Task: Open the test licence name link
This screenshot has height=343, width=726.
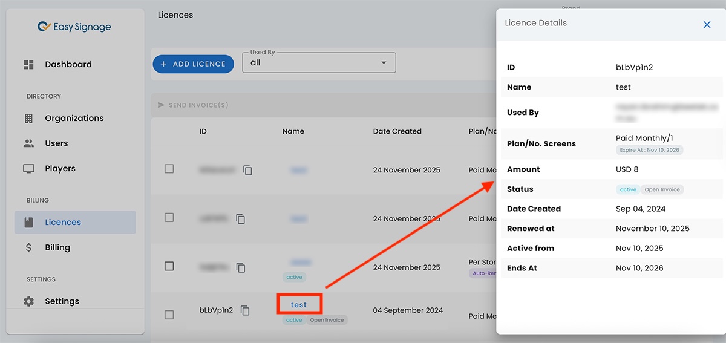Action: 299,305
